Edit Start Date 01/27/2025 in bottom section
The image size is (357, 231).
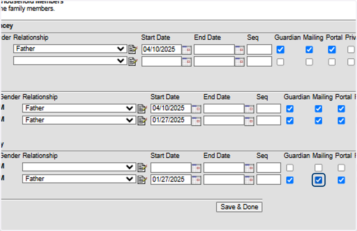pyautogui.click(x=171, y=179)
